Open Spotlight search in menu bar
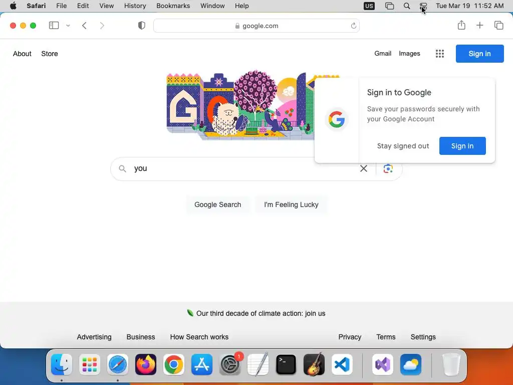Screen dimensions: 513x385 coord(407,6)
